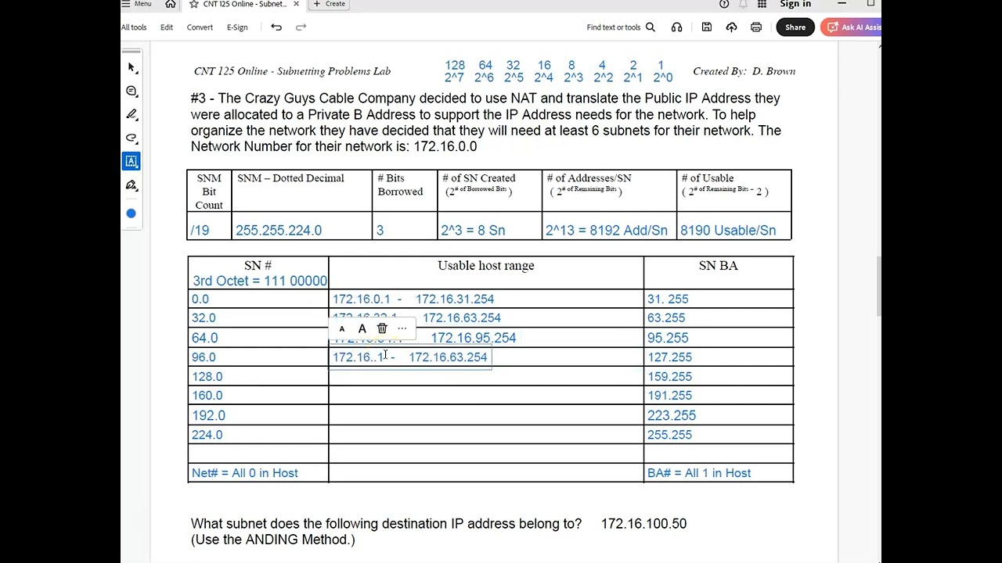Star the CNT 125 Online document tab
This screenshot has height=563, width=1002.
pos(193,4)
